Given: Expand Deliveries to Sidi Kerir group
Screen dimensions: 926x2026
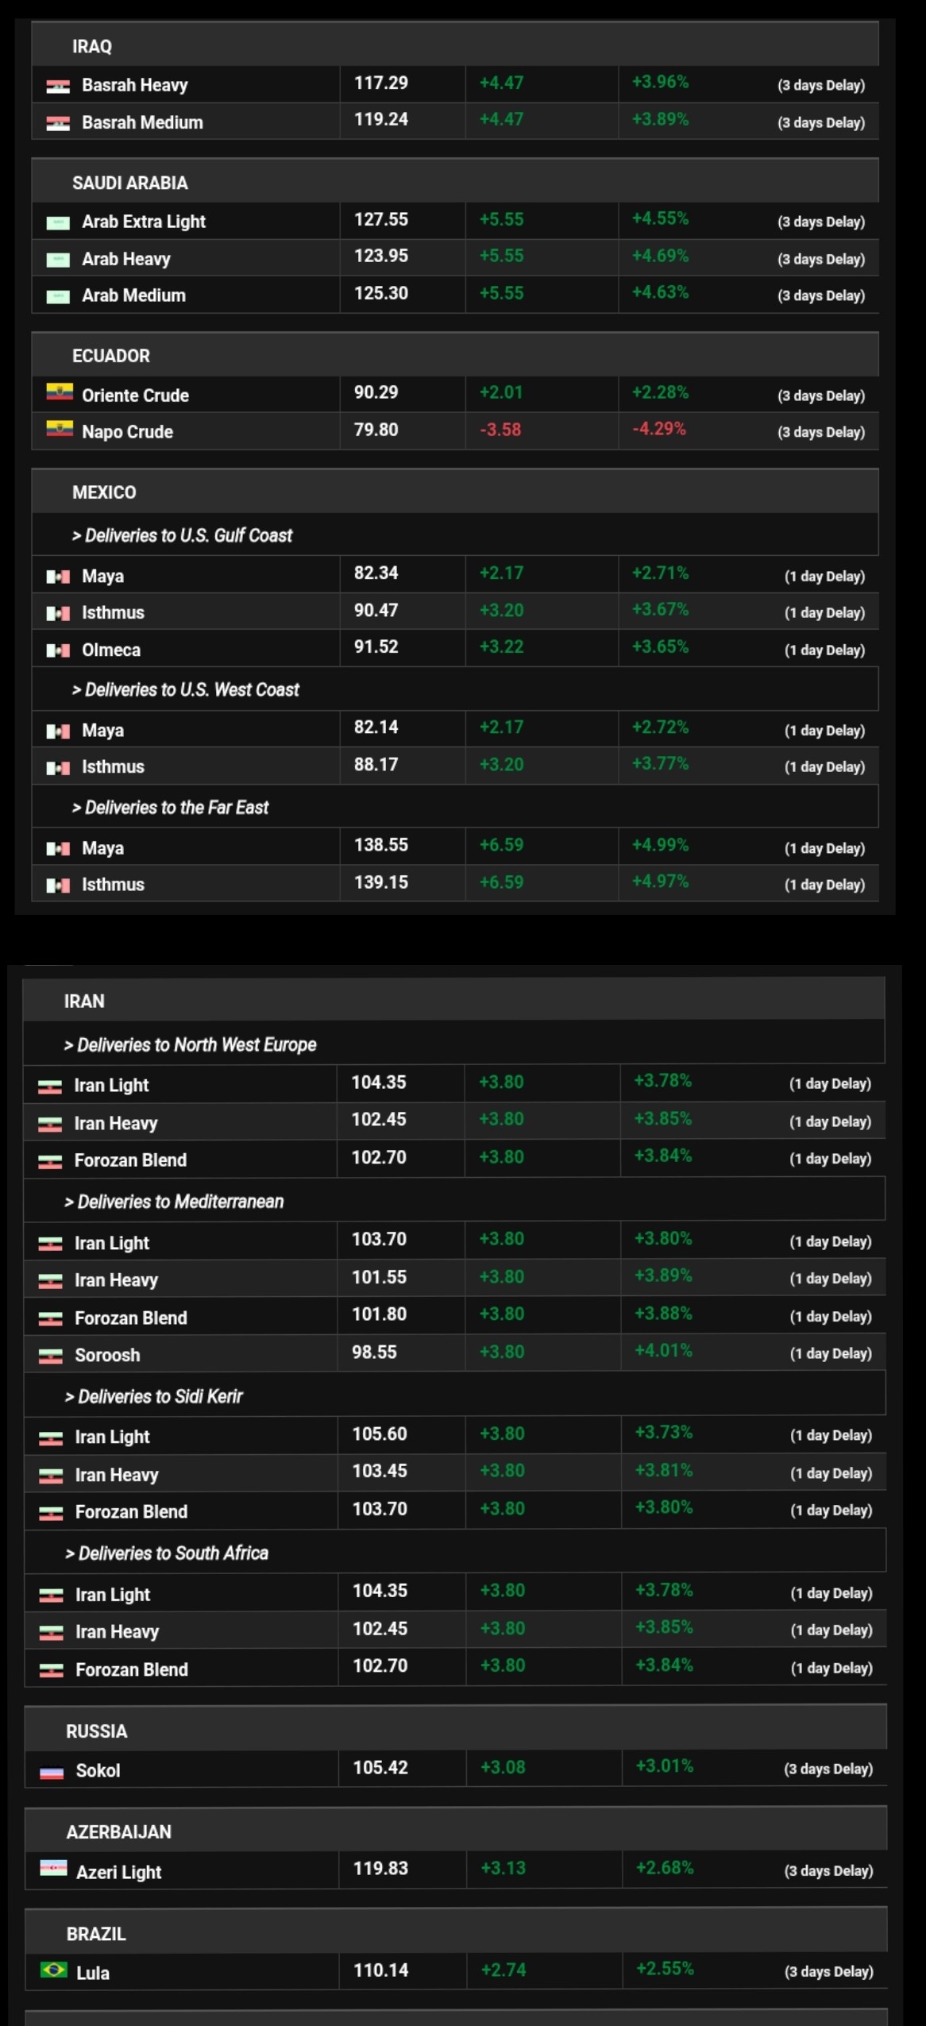Looking at the screenshot, I should coord(153,1397).
